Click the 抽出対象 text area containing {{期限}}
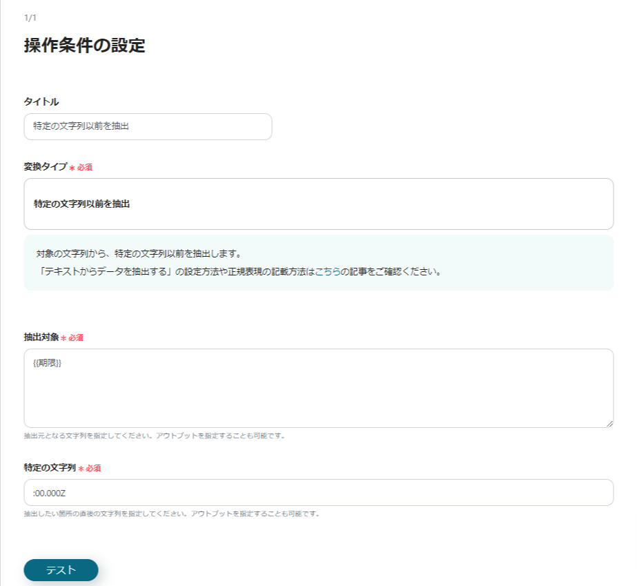 click(x=319, y=388)
